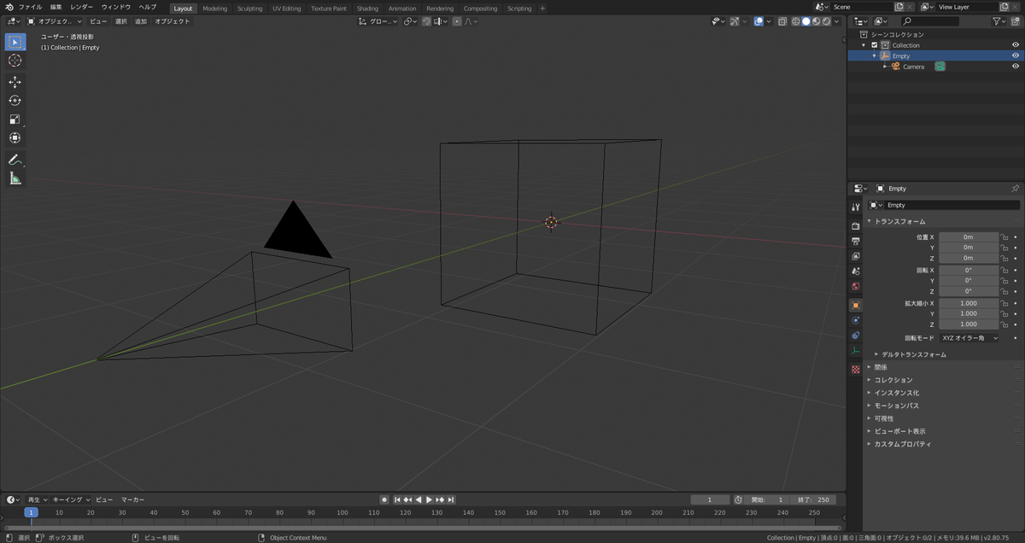Open Active Tool properties tab
1025x543 pixels.
click(856, 207)
